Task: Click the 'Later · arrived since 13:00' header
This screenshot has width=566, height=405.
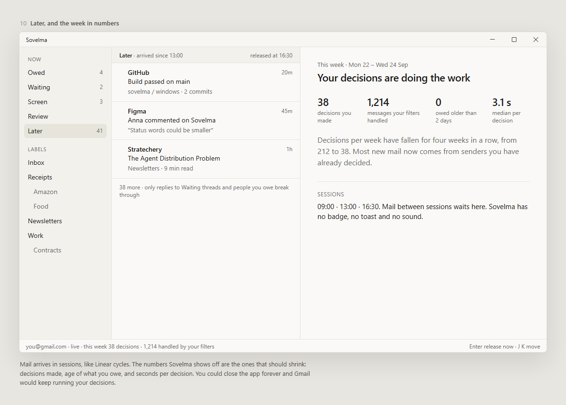Action: coord(151,56)
